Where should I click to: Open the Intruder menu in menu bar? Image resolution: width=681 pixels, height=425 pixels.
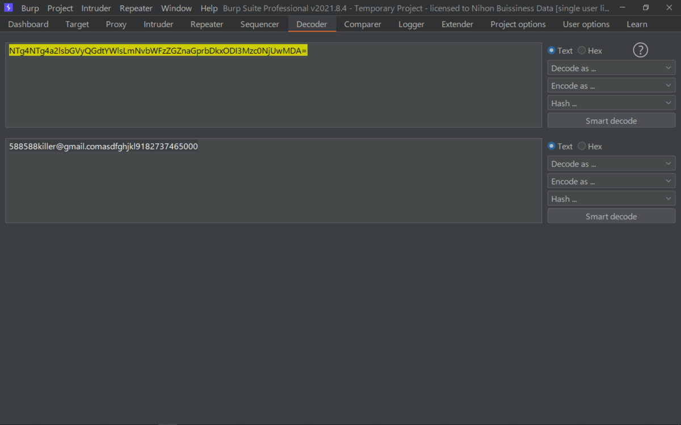[x=96, y=8]
